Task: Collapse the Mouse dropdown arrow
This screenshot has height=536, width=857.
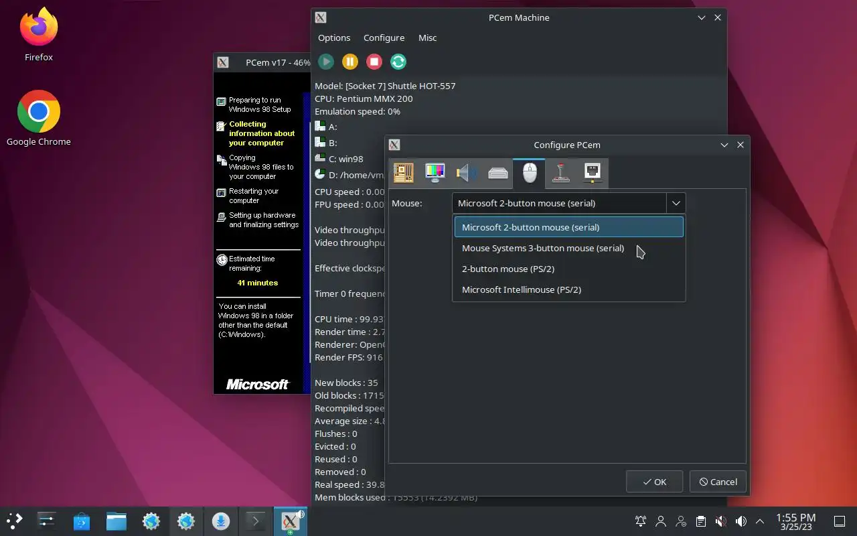Action: click(x=676, y=203)
